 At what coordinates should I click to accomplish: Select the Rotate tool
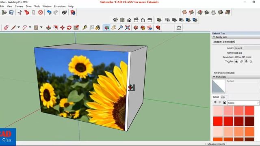tap(69, 28)
